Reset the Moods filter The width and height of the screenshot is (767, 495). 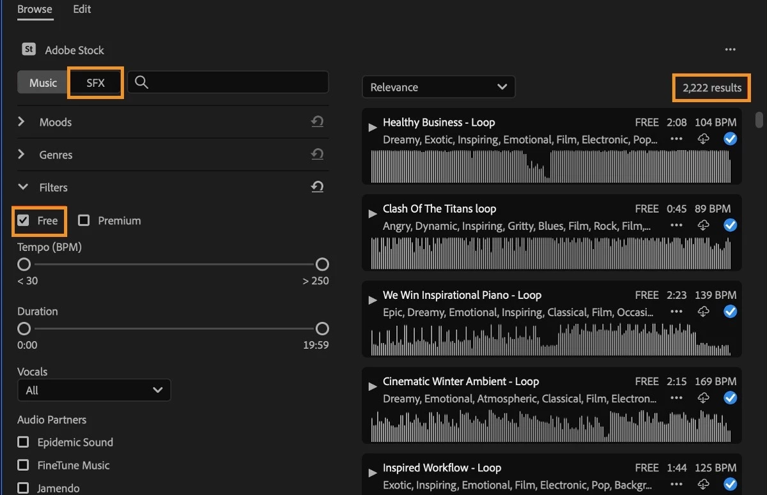tap(317, 121)
